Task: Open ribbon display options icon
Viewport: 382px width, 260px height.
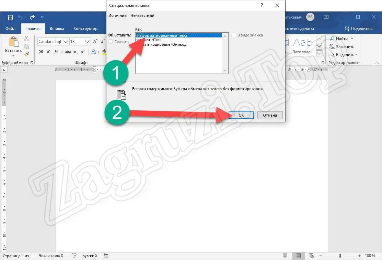Action: (x=326, y=17)
